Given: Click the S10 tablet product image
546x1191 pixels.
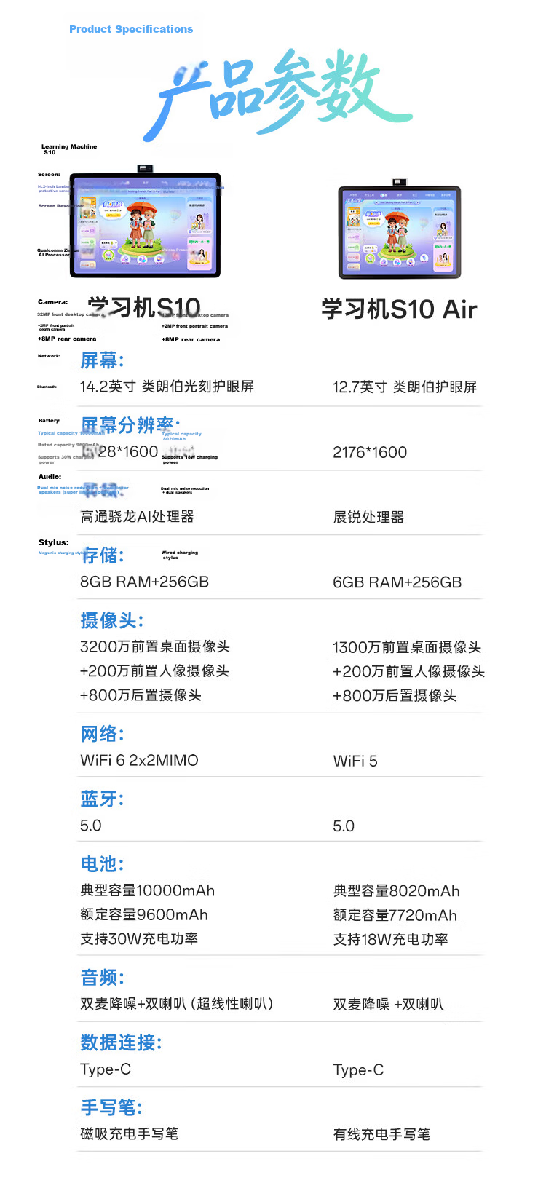Looking at the screenshot, I should coord(145,223).
